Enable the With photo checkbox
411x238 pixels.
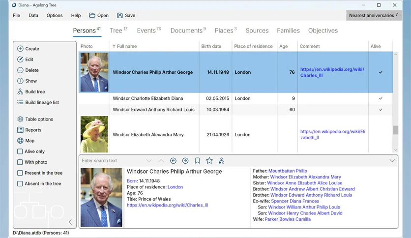20,162
